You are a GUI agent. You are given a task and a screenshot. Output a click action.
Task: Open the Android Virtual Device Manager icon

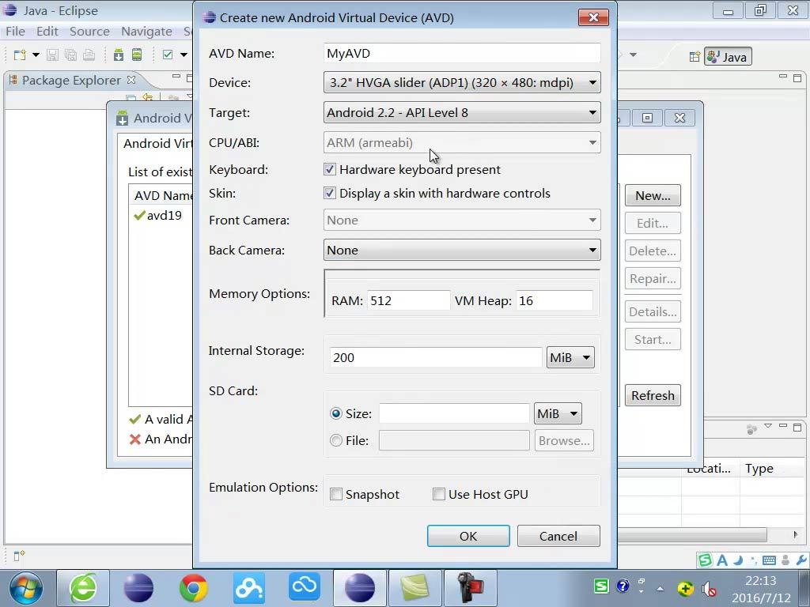click(137, 55)
